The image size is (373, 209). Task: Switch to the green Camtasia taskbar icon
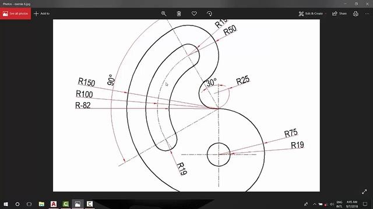point(66,204)
